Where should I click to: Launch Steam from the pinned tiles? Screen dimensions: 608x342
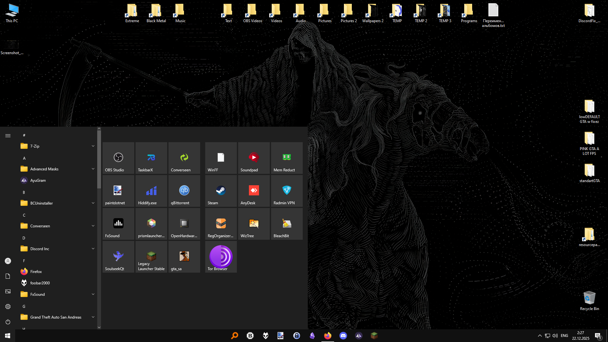point(221,191)
